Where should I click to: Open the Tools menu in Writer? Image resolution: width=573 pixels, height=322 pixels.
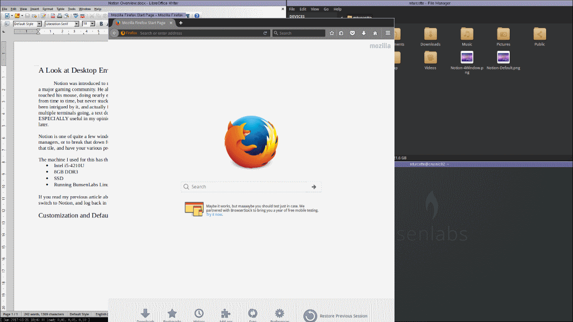(x=72, y=9)
